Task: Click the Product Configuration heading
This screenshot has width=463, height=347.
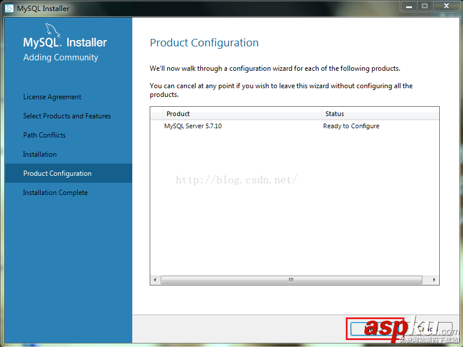Action: point(204,43)
